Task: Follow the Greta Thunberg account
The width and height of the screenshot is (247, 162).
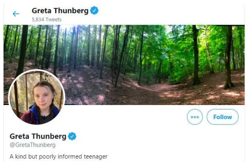Action: pos(222,117)
